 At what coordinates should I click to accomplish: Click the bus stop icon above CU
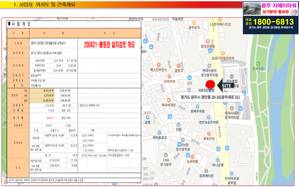[189, 78]
